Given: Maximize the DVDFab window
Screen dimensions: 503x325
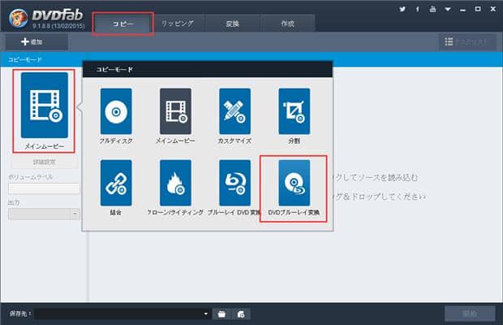Looking at the screenshot, I should click(478, 9).
